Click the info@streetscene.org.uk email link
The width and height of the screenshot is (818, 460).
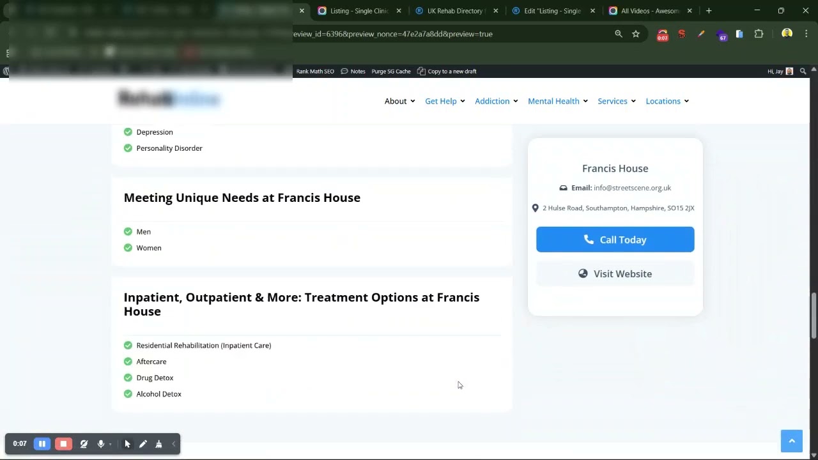tap(632, 188)
